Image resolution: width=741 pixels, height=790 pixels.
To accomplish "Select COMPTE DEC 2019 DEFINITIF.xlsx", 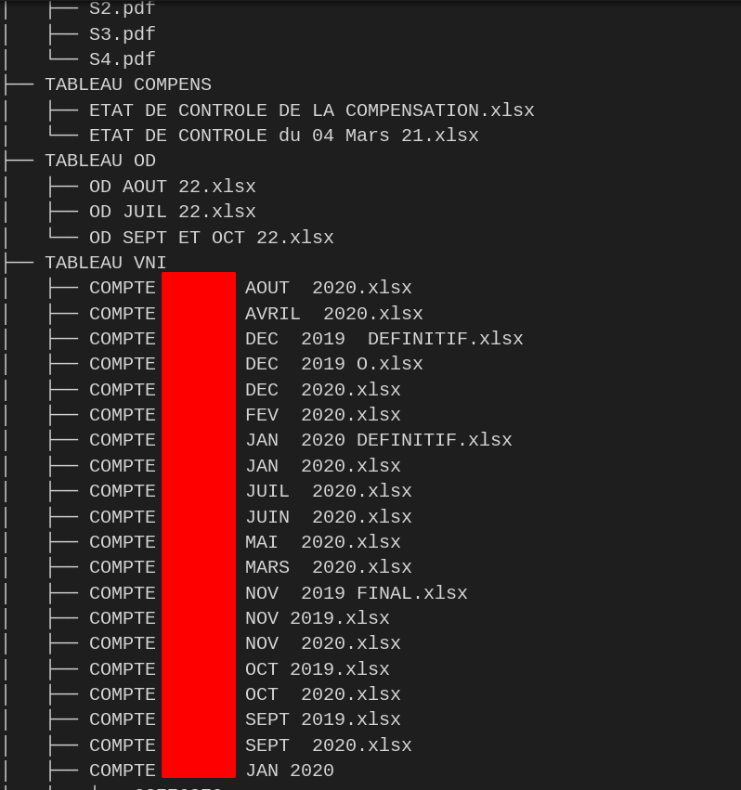I will click(383, 339).
